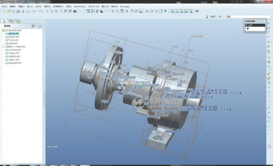The height and width of the screenshot is (166, 273).
Task: Toggle datum plane display icon
Action: [x=172, y=11]
